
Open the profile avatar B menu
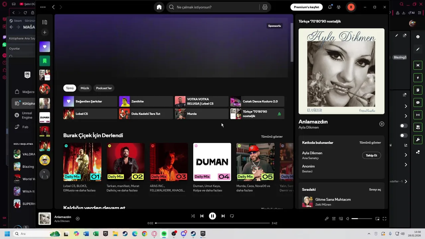pyautogui.click(x=351, y=7)
